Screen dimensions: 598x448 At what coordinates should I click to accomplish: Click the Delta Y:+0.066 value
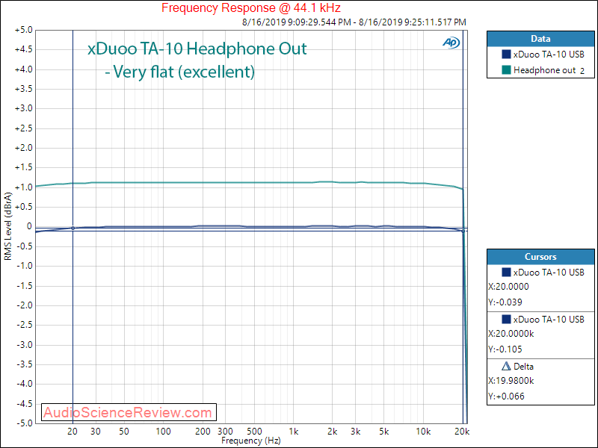point(506,396)
